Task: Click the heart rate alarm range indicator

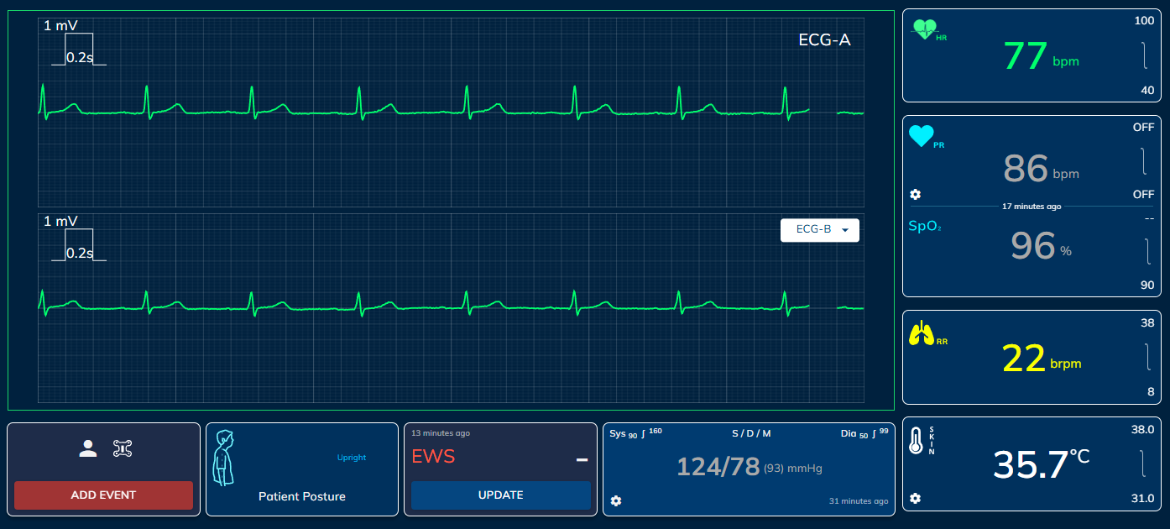Action: coord(1143,55)
